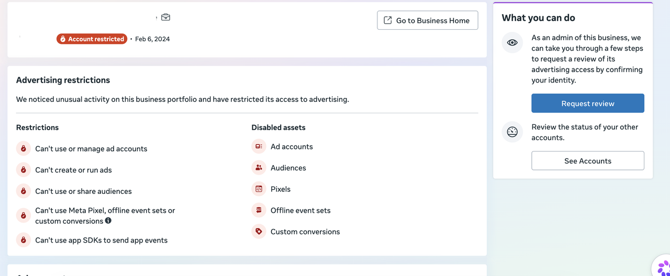This screenshot has height=276, width=670.
Task: Click the Account restricted status badge
Action: point(92,39)
